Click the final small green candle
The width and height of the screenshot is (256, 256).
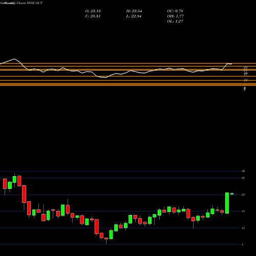(232, 194)
